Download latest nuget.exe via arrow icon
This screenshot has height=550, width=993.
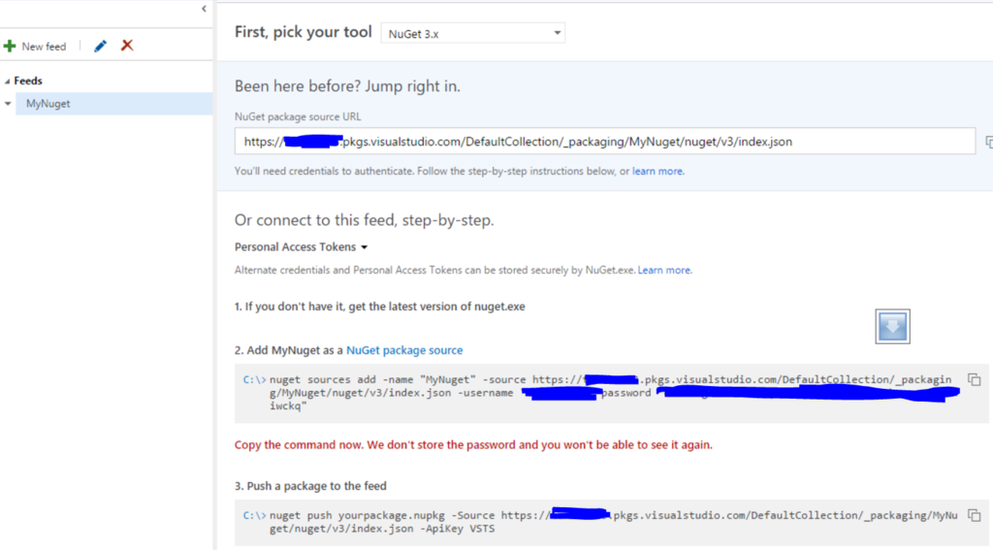[x=892, y=326]
